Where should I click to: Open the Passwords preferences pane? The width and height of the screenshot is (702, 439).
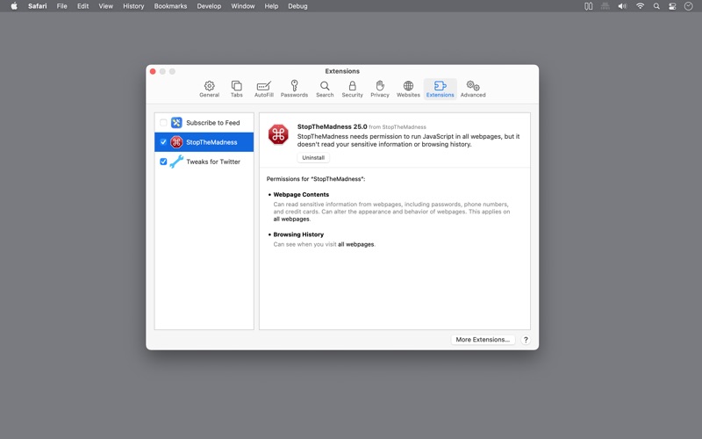294,89
